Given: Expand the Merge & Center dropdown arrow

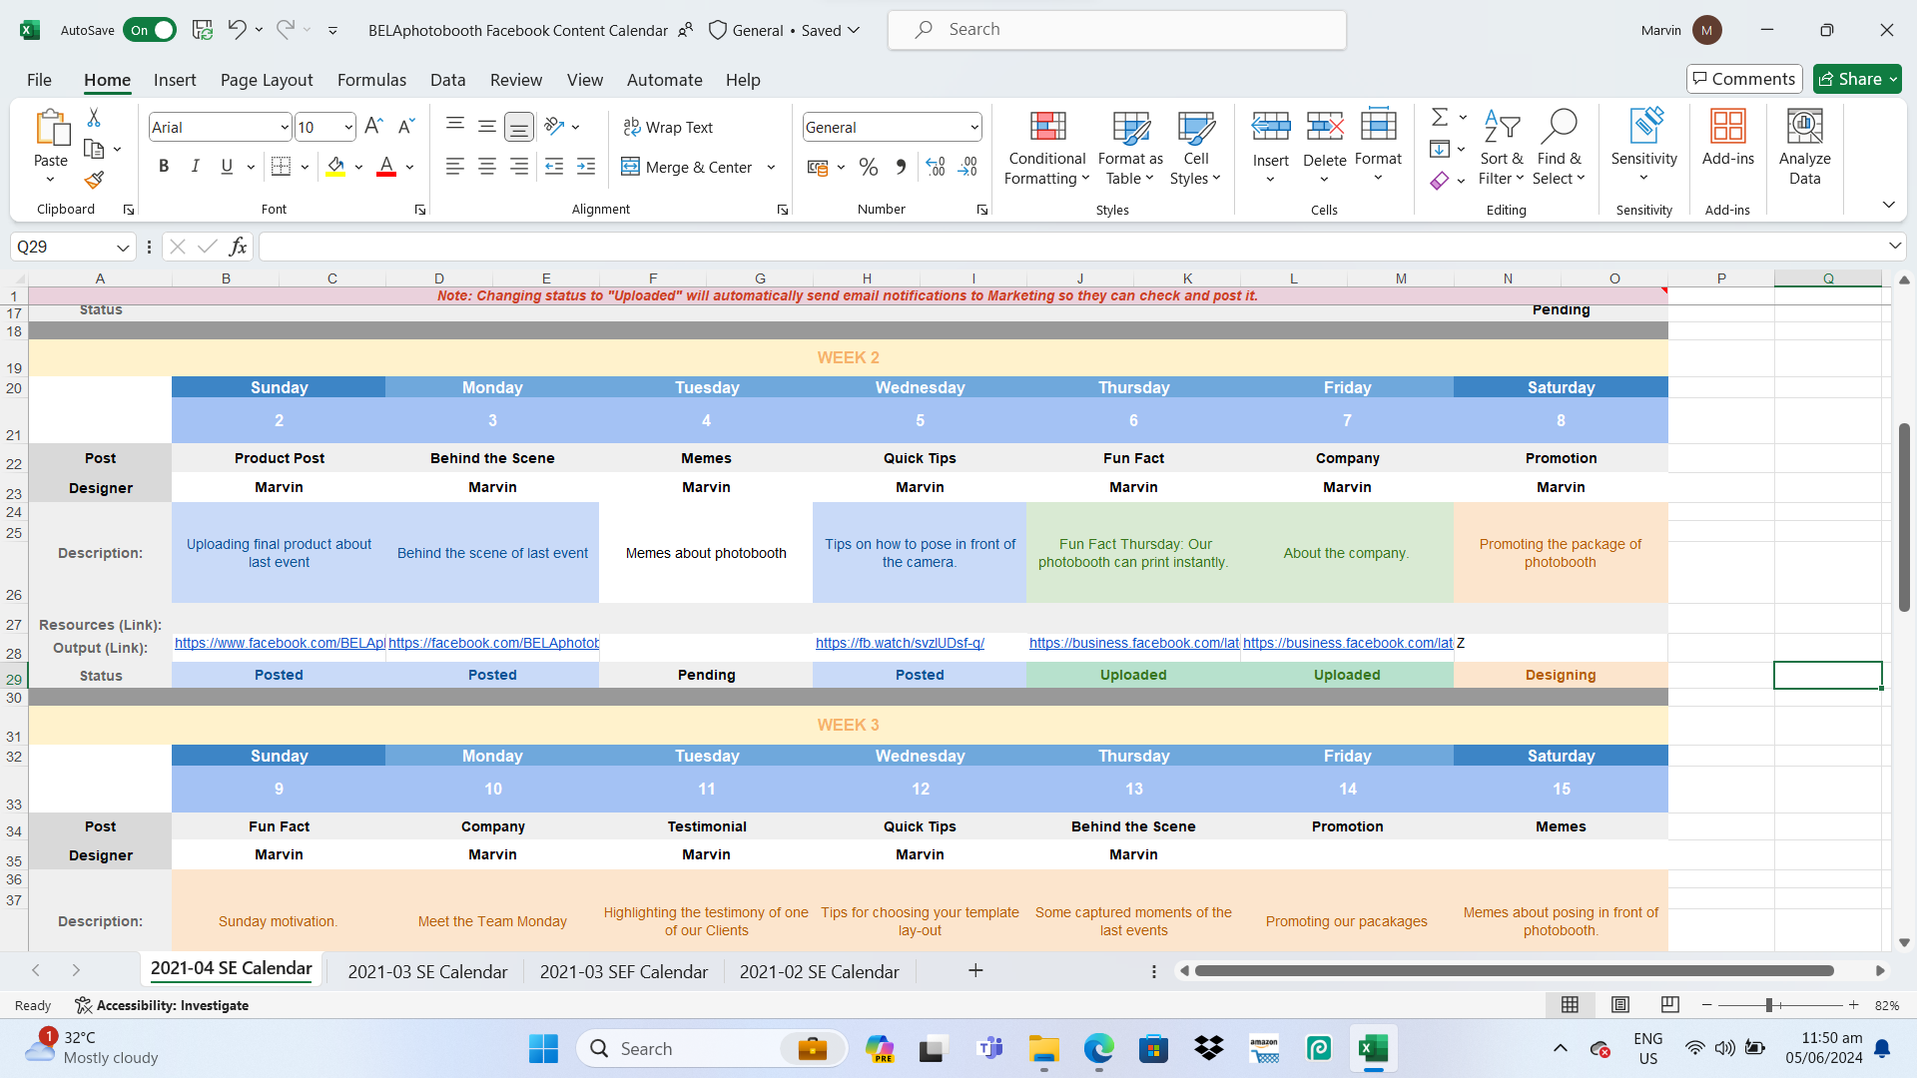Looking at the screenshot, I should [x=771, y=167].
